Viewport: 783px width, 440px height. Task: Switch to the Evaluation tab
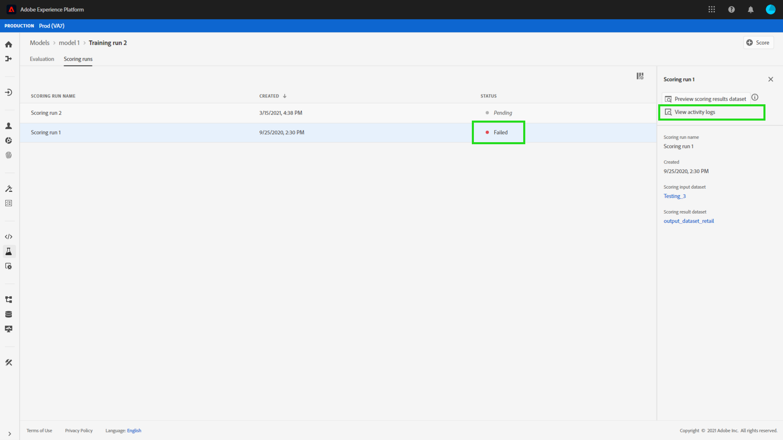42,59
